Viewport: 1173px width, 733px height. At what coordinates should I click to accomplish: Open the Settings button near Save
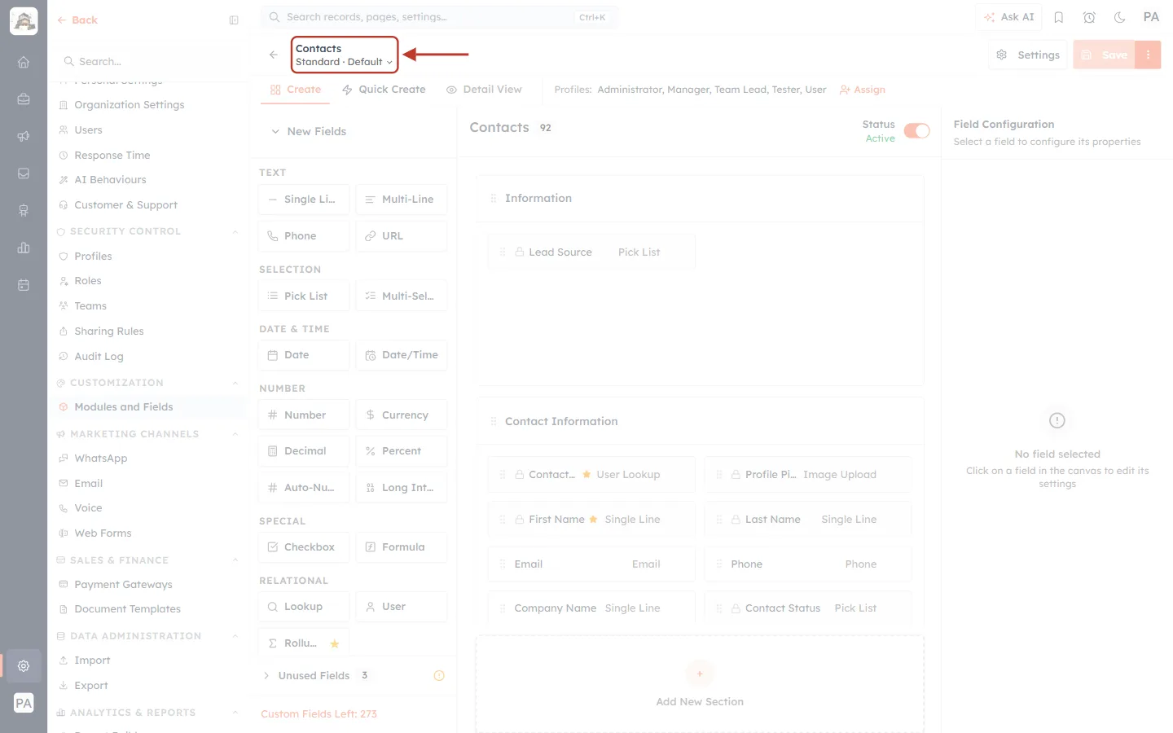[1028, 55]
